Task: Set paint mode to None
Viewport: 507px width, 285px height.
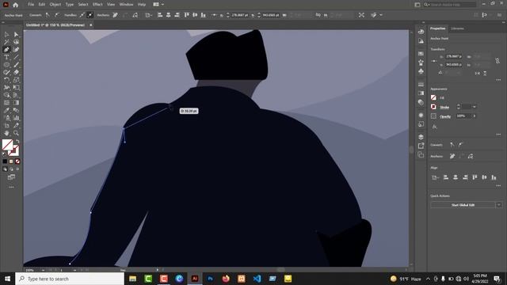Action: point(17,161)
